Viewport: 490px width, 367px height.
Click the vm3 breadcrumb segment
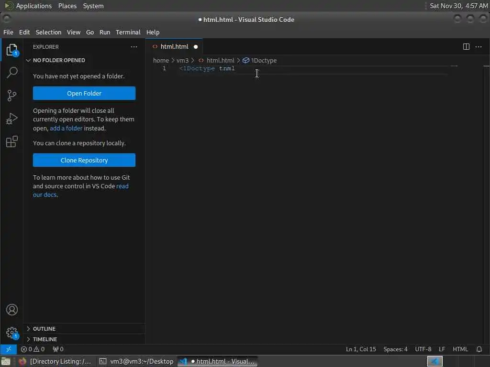(182, 60)
